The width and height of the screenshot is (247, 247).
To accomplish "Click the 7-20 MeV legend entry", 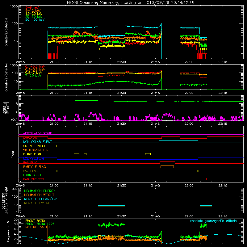I will (x=33, y=76).
